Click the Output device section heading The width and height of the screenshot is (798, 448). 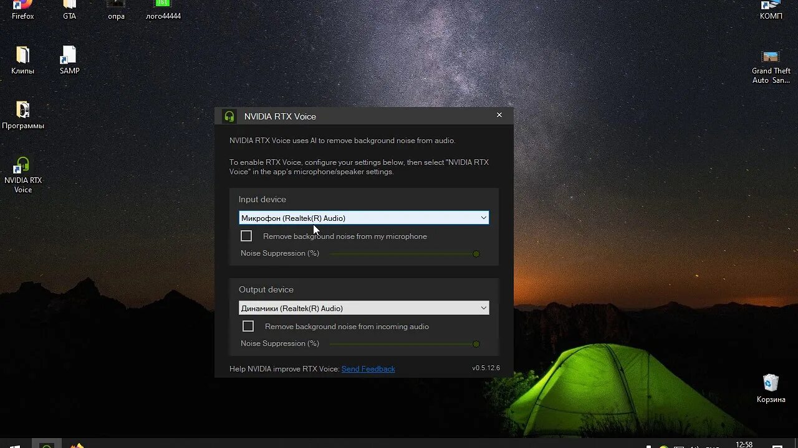[266, 289]
